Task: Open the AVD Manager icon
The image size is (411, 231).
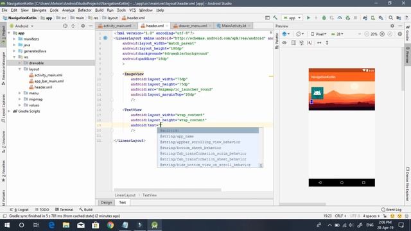Action: [x=372, y=18]
